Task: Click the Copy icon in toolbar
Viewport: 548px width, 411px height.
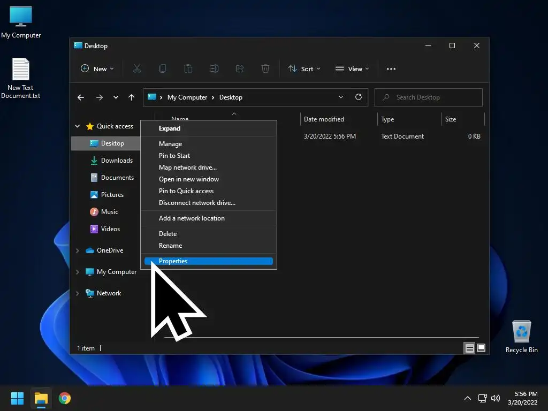Action: click(163, 69)
